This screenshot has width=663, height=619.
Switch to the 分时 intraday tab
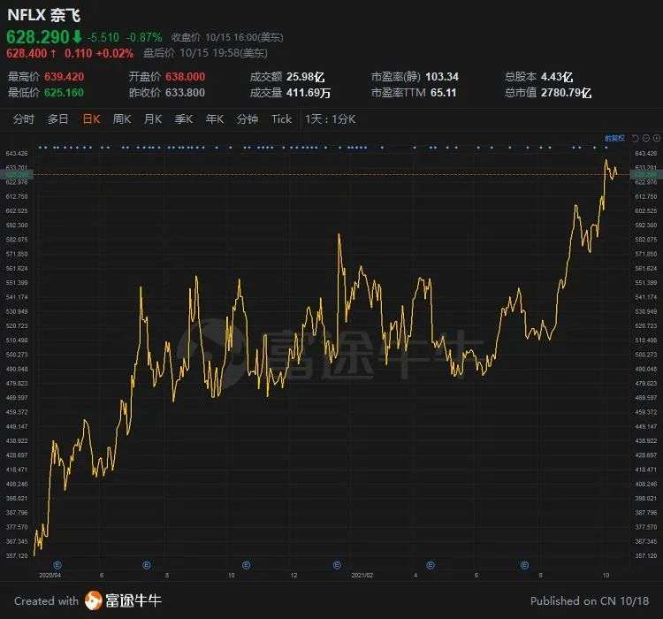point(24,119)
